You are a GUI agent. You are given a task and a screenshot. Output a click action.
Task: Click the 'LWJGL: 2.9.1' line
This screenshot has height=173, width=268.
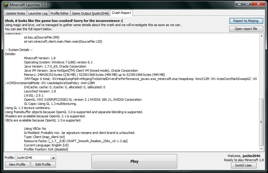pyautogui.click(x=34, y=95)
